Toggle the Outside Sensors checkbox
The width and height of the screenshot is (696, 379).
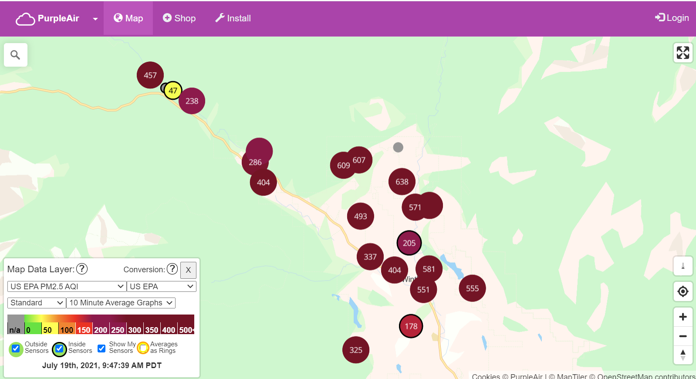[16, 349]
